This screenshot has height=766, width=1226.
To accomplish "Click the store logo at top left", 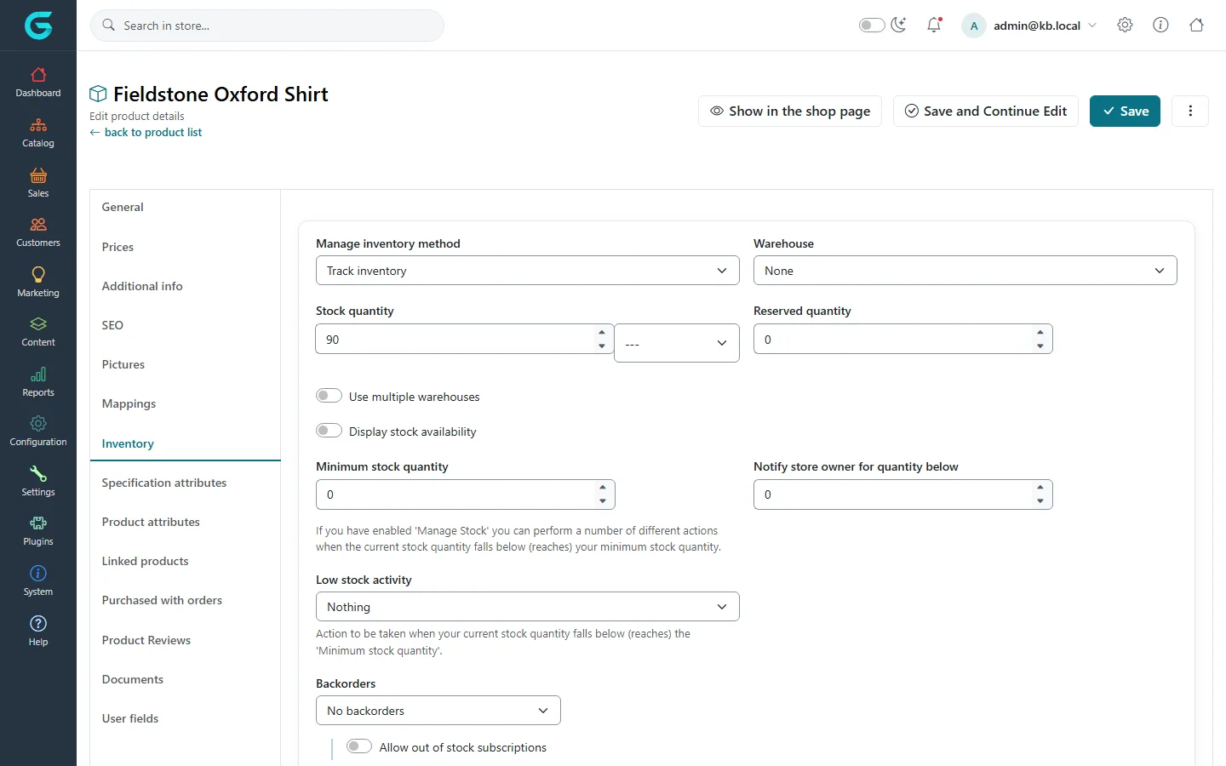I will click(38, 26).
